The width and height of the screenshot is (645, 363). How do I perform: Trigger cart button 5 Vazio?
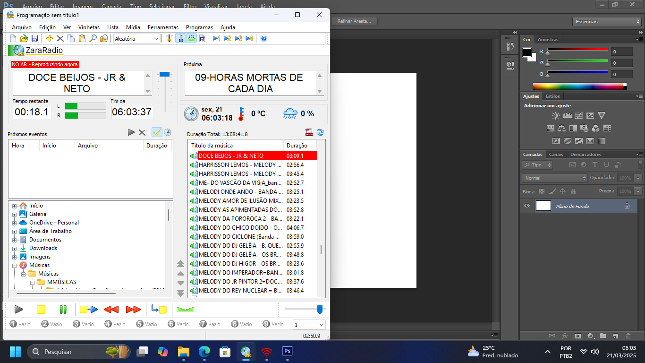146,324
